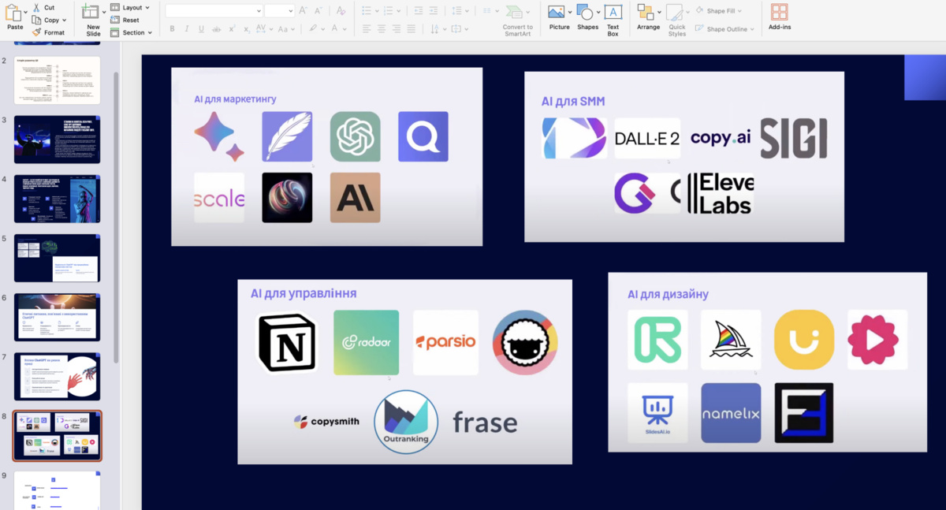946x510 pixels.
Task: Select slide 7 thumbnail
Action: point(57,376)
